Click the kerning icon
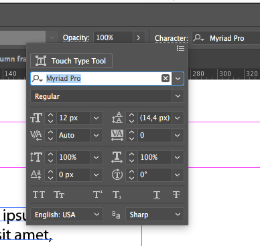Viewport: 260px width, 246px height. [x=36, y=135]
